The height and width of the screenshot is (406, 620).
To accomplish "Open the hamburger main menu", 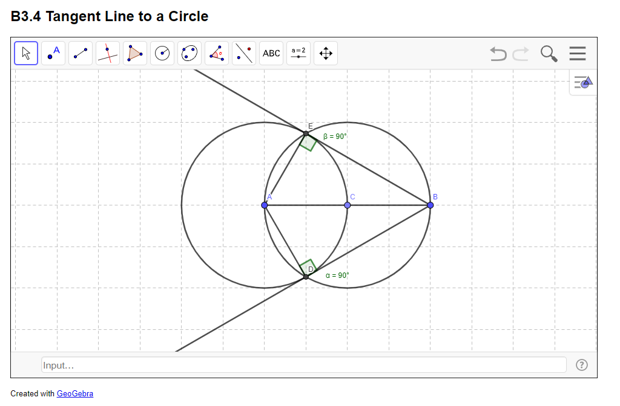I will tap(578, 54).
